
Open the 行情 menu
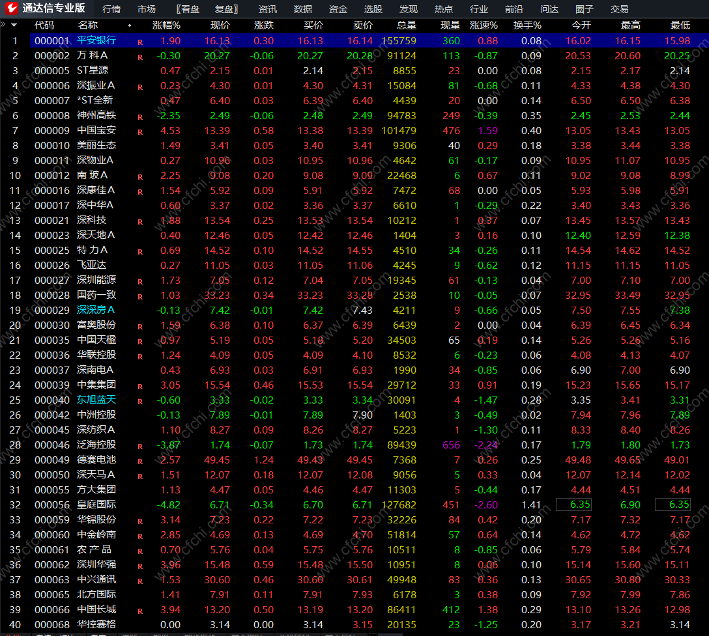point(111,9)
